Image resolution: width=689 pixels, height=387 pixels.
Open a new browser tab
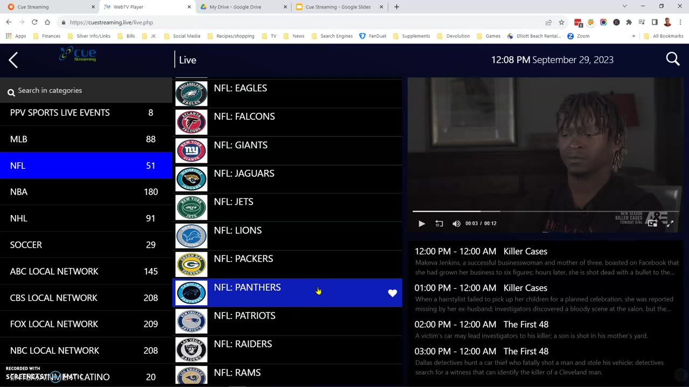click(x=397, y=7)
